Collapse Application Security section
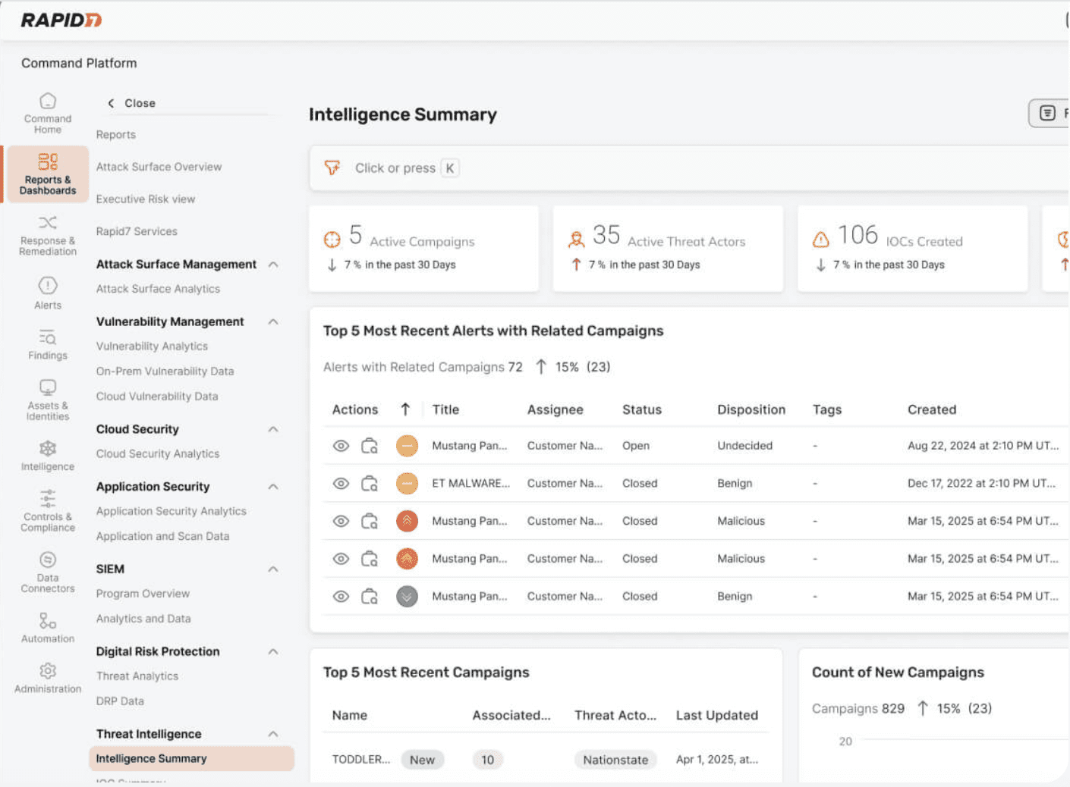 [273, 487]
